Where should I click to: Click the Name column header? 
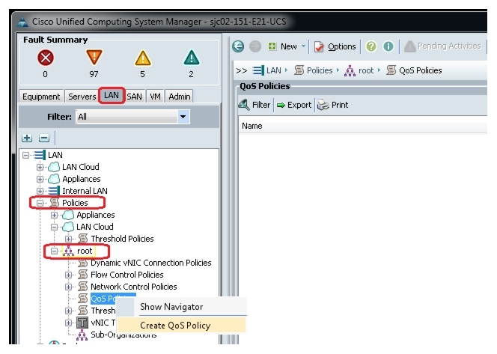[x=362, y=126]
